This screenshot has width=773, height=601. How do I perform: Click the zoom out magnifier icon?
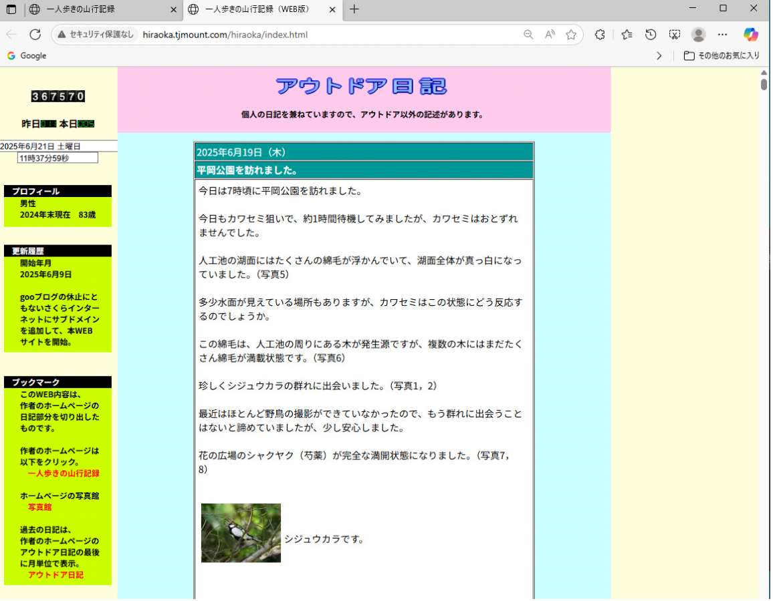(528, 35)
